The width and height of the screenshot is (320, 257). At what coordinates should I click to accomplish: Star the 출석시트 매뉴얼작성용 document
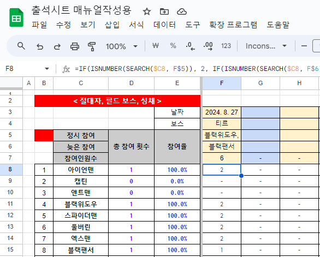147,11
